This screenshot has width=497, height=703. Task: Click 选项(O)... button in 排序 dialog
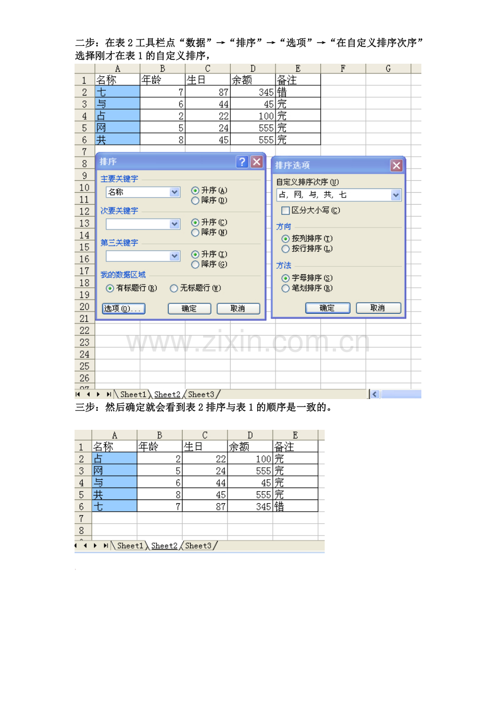tap(123, 308)
